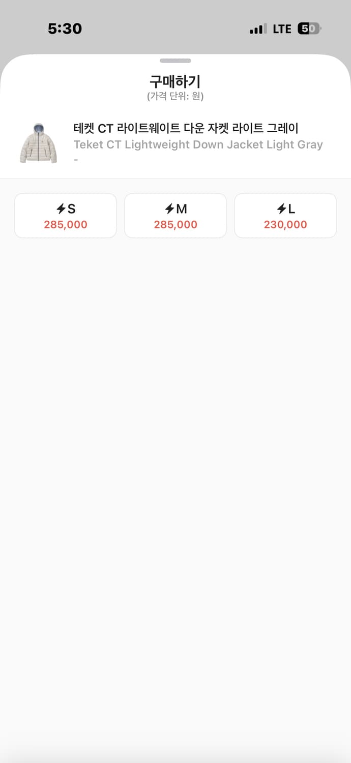Screen dimensions: 351x763
Task: Choose the L size letter
Action: tap(291, 209)
